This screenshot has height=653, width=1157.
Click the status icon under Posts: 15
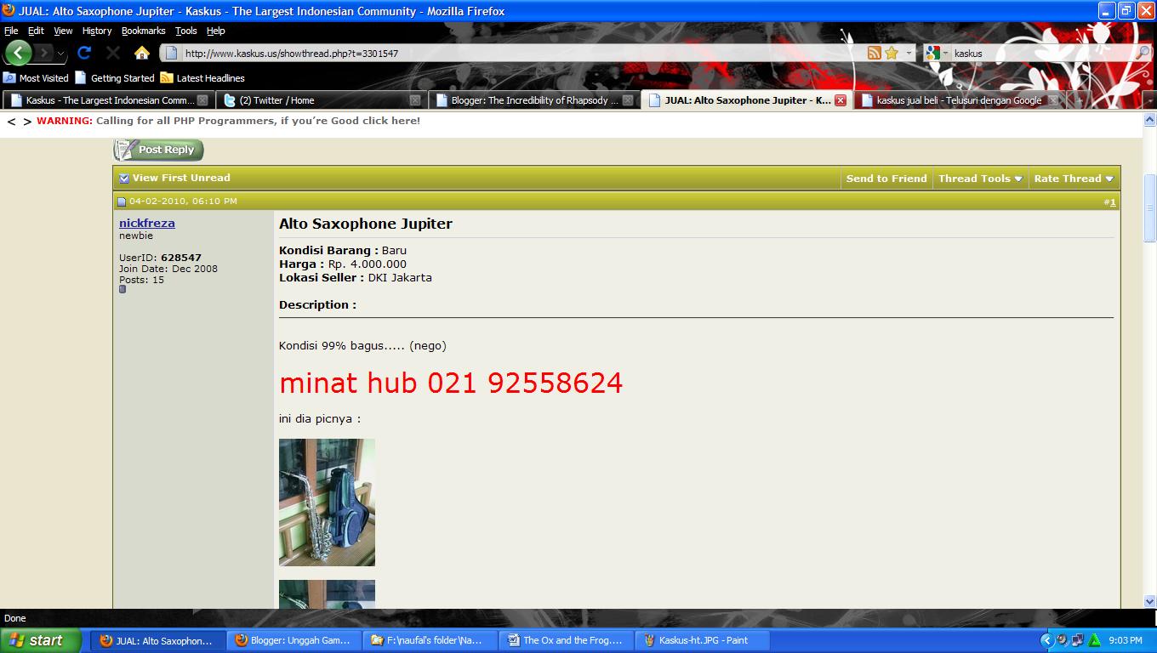(x=123, y=289)
